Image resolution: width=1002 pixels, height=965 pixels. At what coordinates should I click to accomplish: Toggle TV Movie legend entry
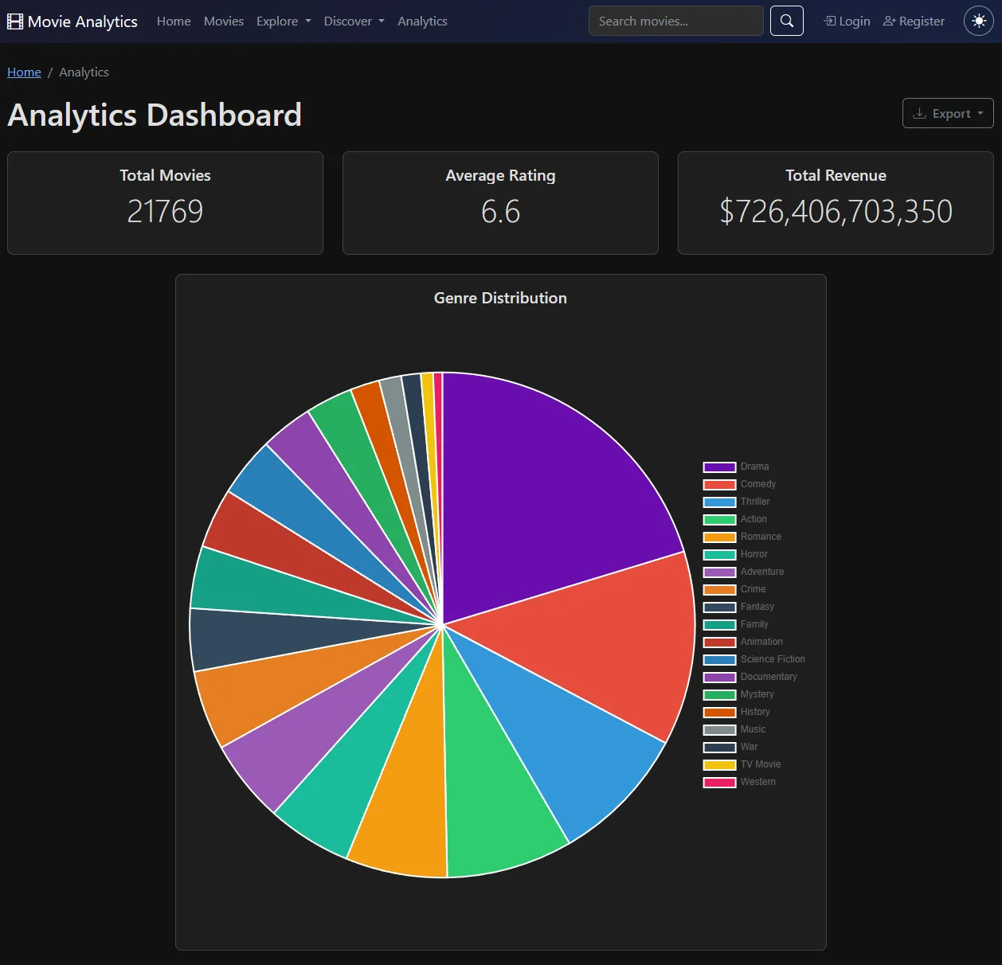742,765
